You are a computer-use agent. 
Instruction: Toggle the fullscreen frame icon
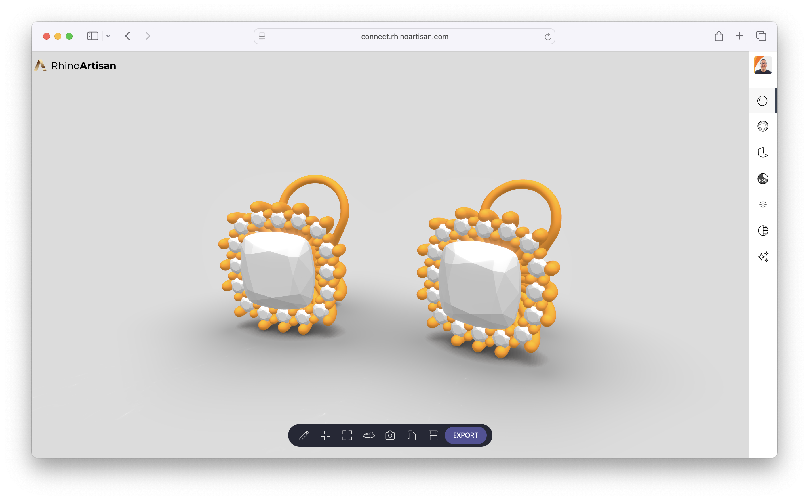click(347, 435)
